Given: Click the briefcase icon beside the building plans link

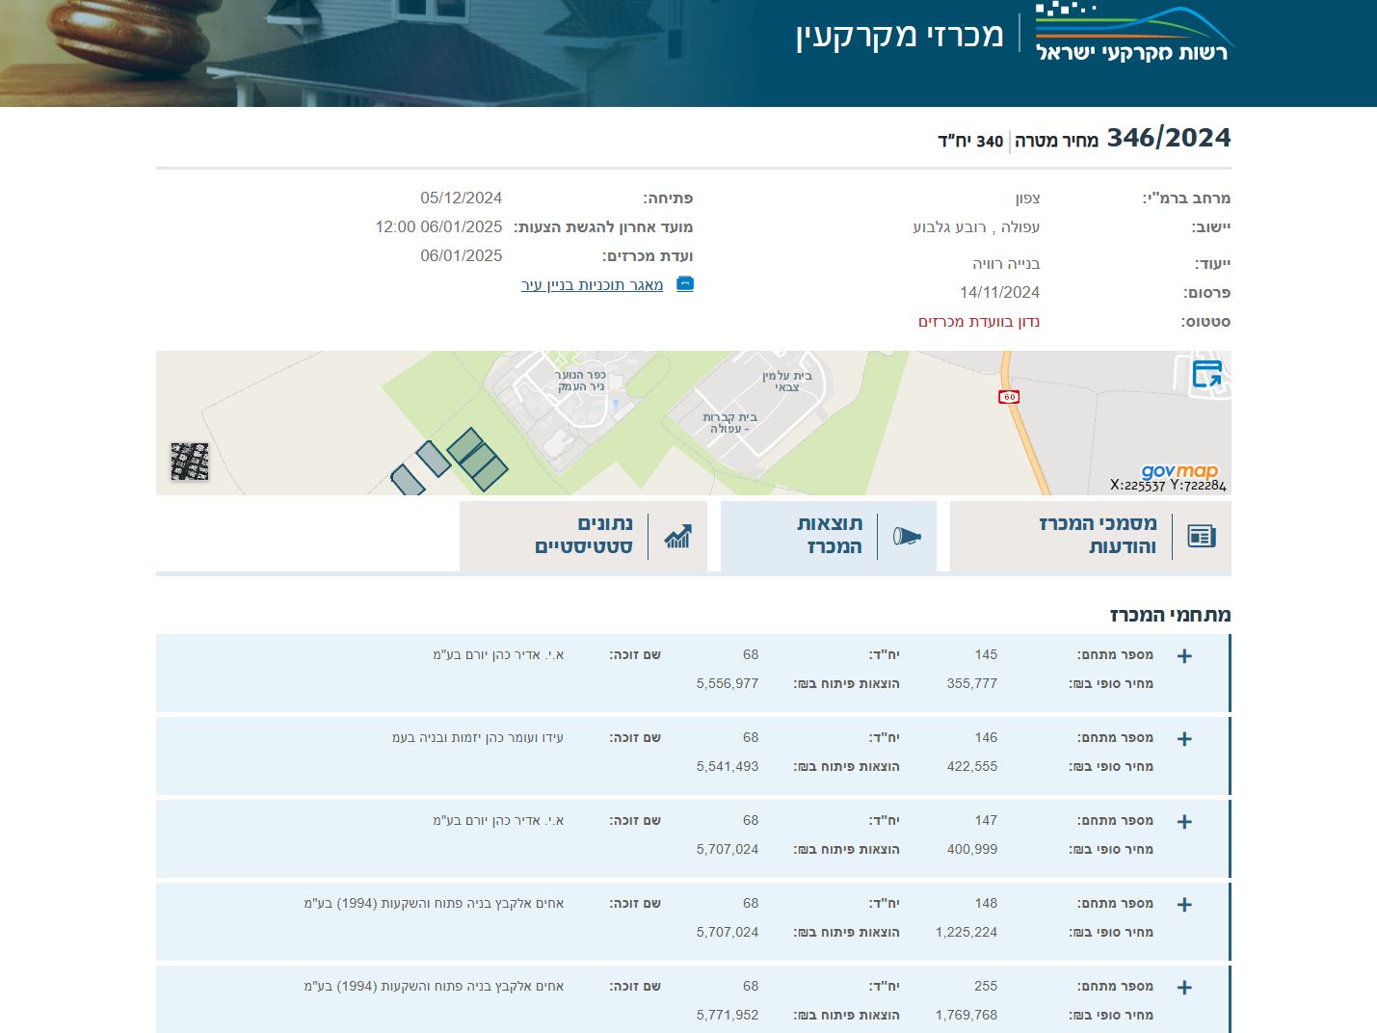Looking at the screenshot, I should point(684,284).
